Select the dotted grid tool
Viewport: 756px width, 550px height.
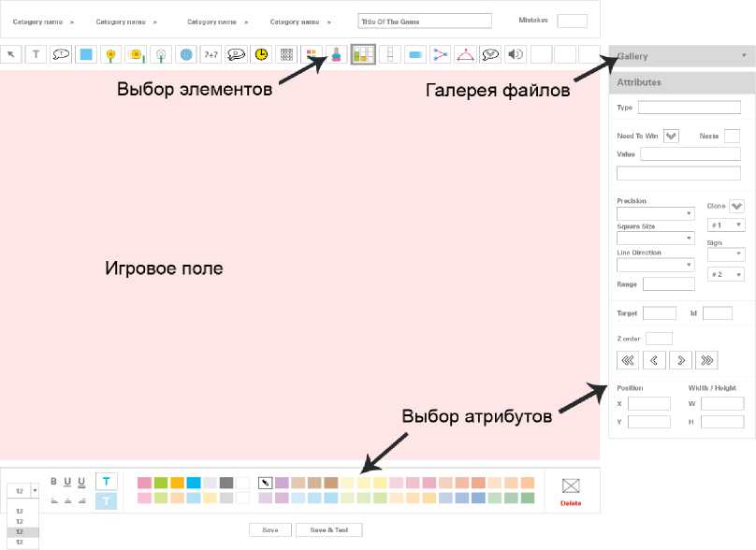[x=286, y=54]
